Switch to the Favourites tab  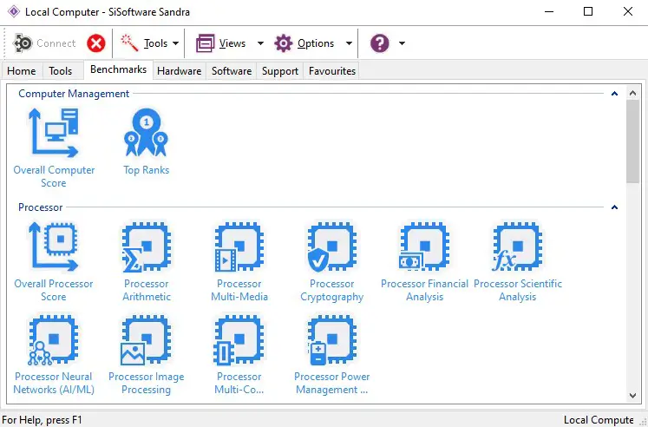[x=332, y=70]
